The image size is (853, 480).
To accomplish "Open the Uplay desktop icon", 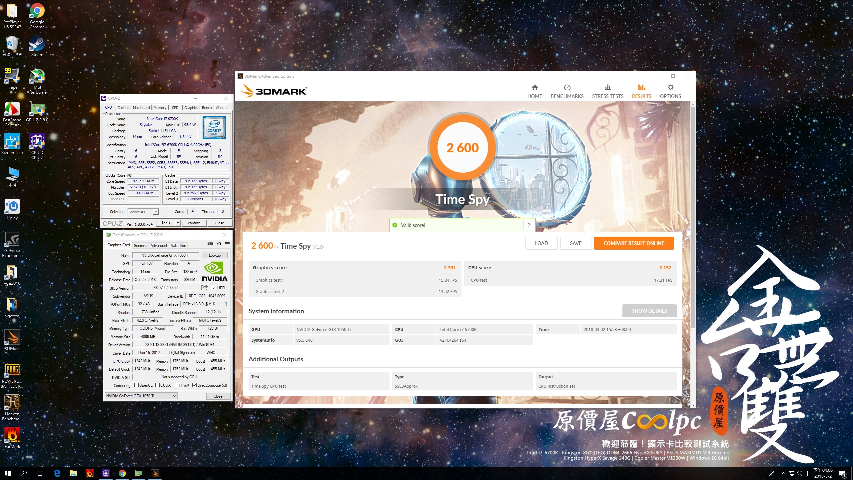I will tap(12, 209).
